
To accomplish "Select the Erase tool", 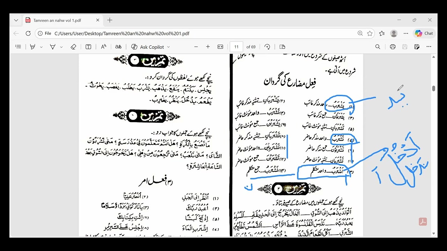I will point(73,47).
